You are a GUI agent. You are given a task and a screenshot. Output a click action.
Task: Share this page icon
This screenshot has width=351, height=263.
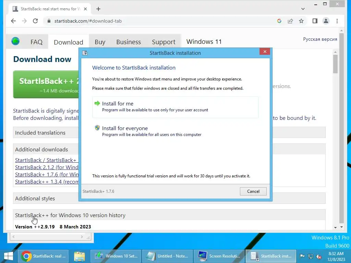click(x=290, y=21)
